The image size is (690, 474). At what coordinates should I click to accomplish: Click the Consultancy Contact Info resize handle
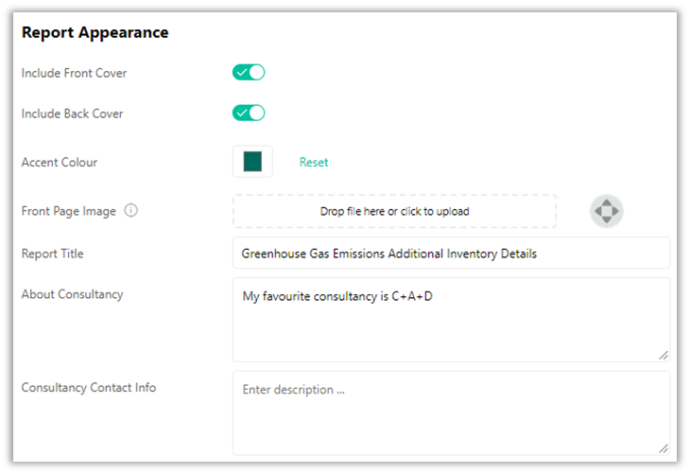pyautogui.click(x=664, y=448)
